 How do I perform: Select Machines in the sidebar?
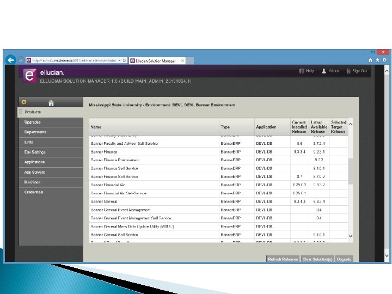click(x=51, y=182)
